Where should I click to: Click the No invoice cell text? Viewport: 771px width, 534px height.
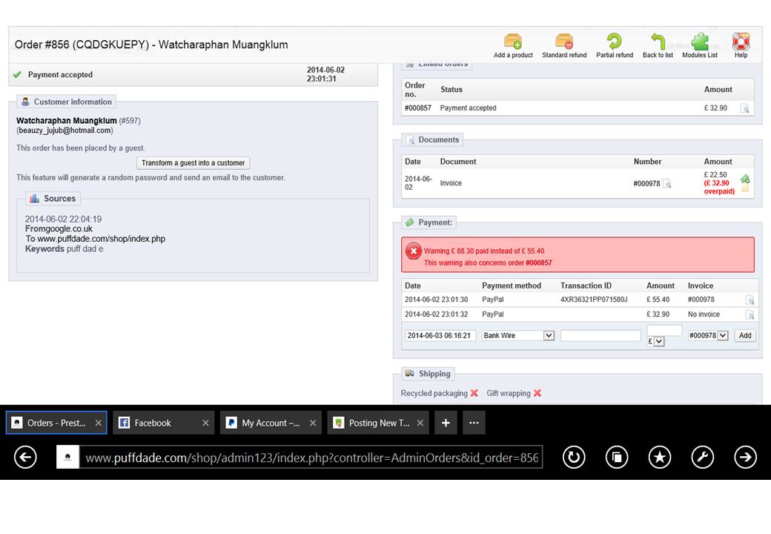(704, 314)
